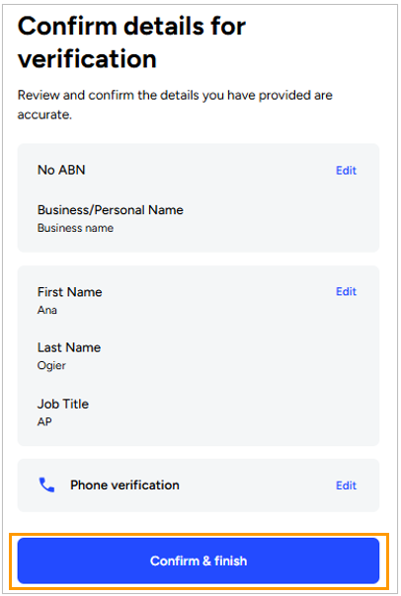Select the Job Title label
Image resolution: width=401 pixels, height=596 pixels.
[x=63, y=404]
